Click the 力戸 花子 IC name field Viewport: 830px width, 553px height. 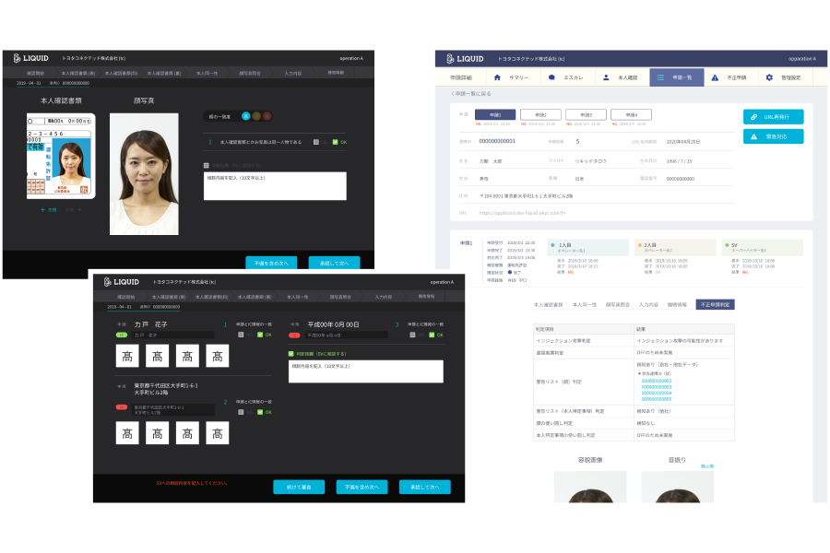[x=173, y=335]
